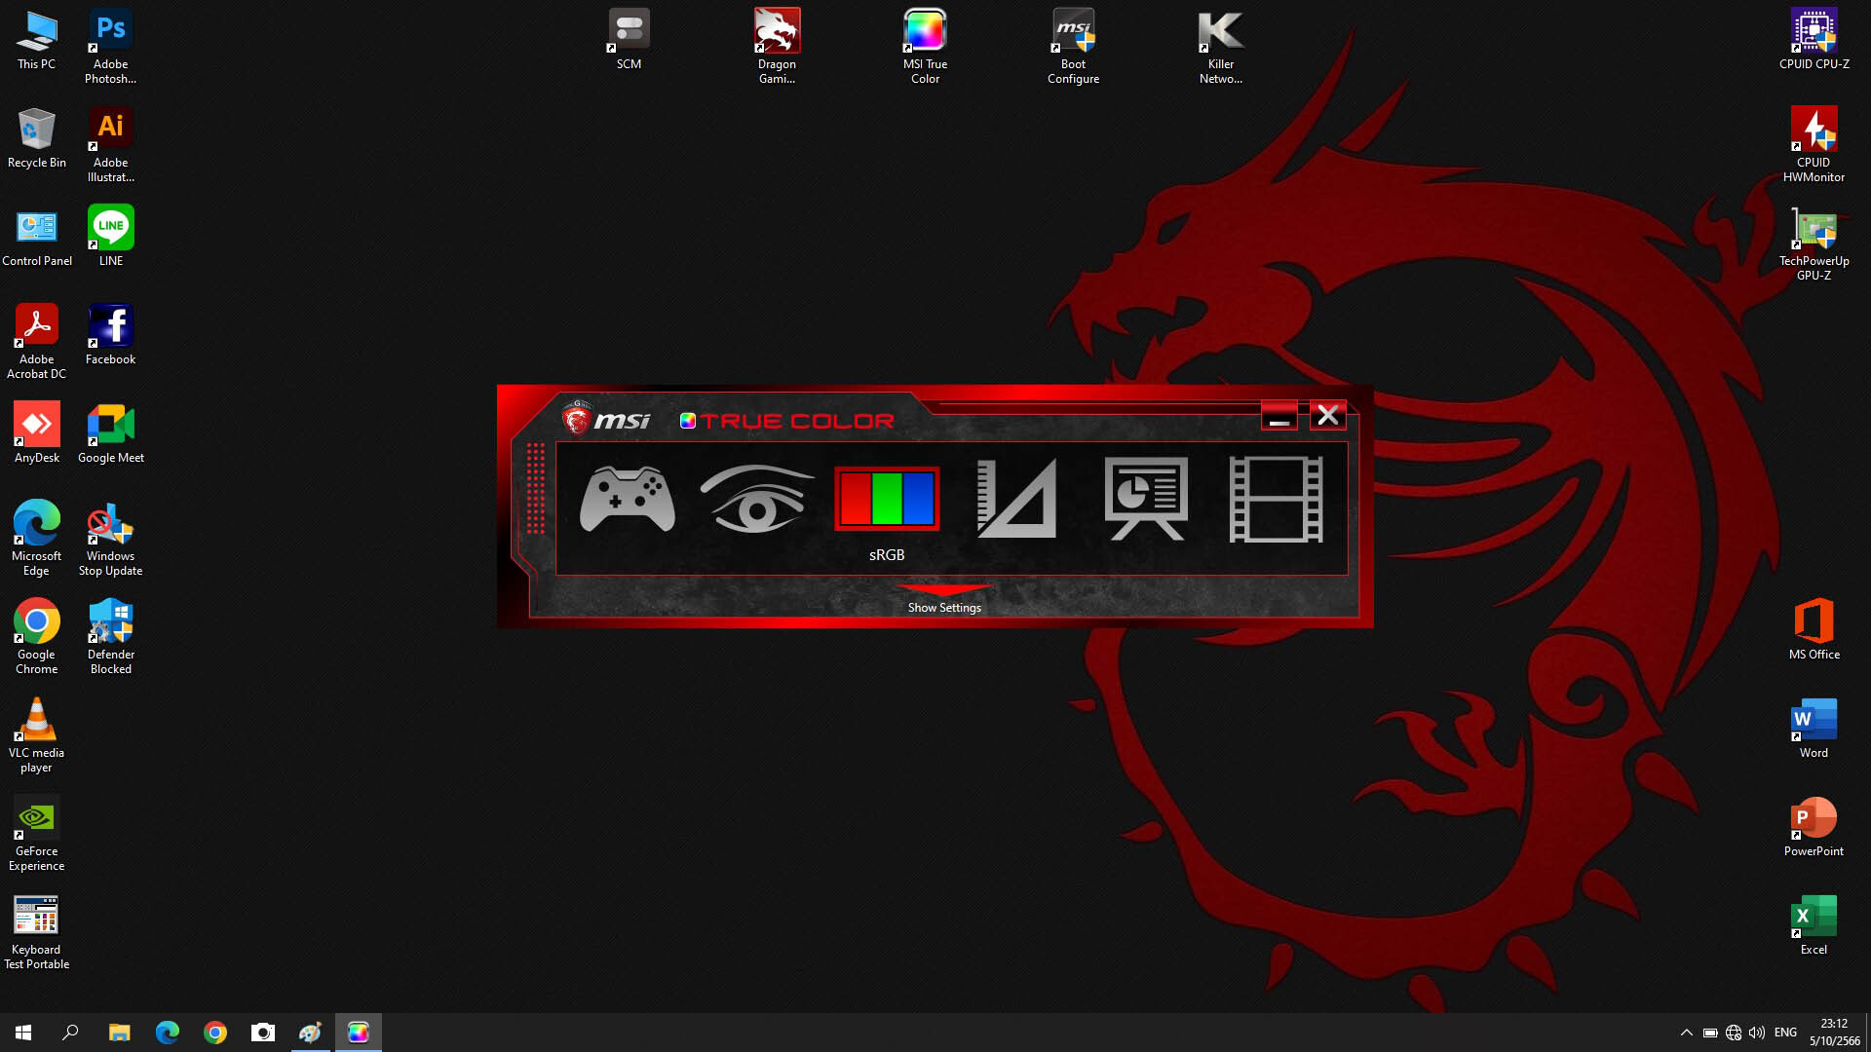Open the TechPowerUp GPU-Z shortcut
The width and height of the screenshot is (1871, 1052).
[x=1814, y=243]
